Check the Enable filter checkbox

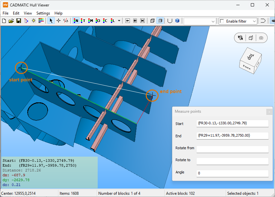point(222,21)
